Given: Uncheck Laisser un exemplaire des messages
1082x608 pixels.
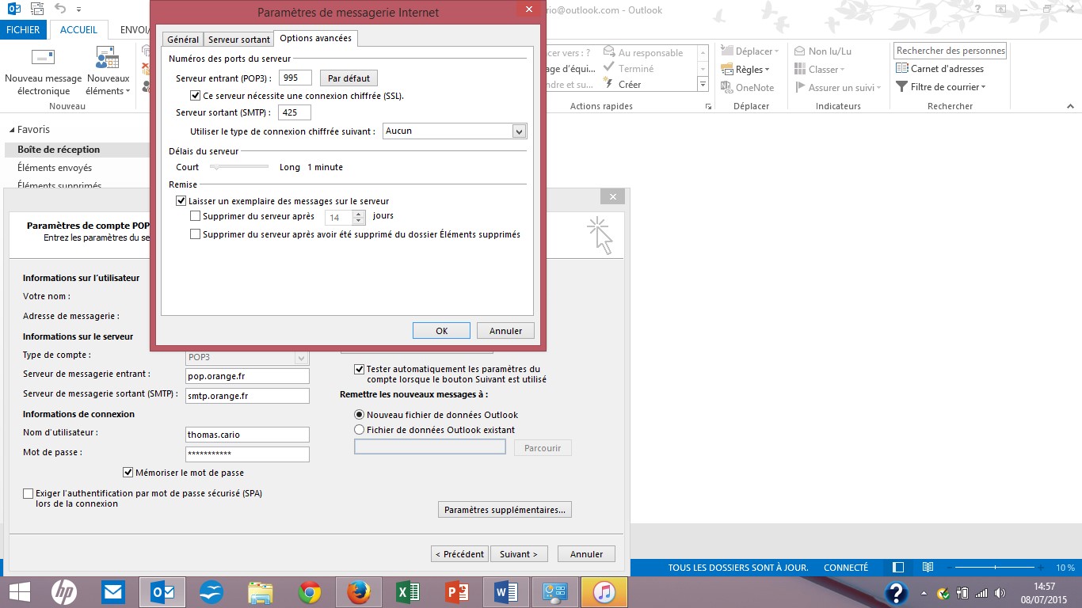Looking at the screenshot, I should point(181,201).
